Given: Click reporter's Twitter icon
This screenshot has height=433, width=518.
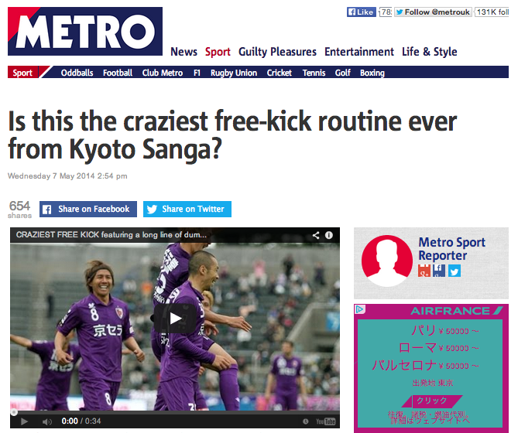Looking at the screenshot, I should click(x=455, y=271).
